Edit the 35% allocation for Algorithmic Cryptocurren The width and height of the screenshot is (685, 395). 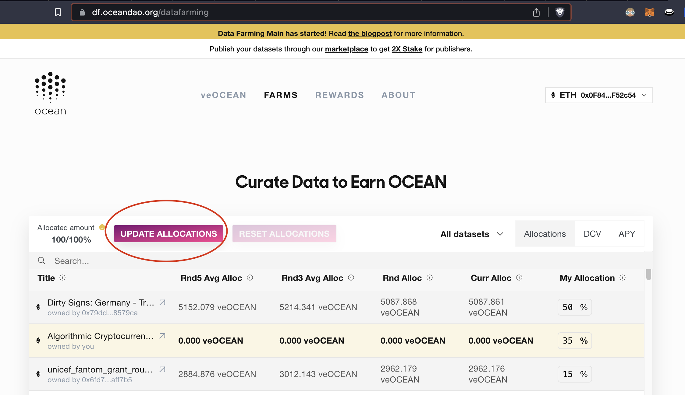pos(575,341)
